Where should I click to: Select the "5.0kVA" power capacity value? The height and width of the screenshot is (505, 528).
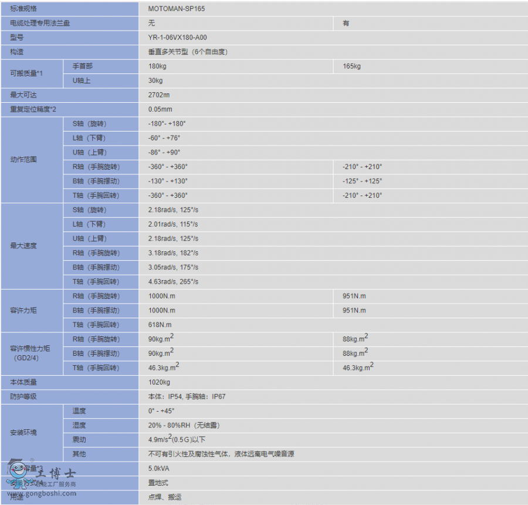pyautogui.click(x=158, y=469)
